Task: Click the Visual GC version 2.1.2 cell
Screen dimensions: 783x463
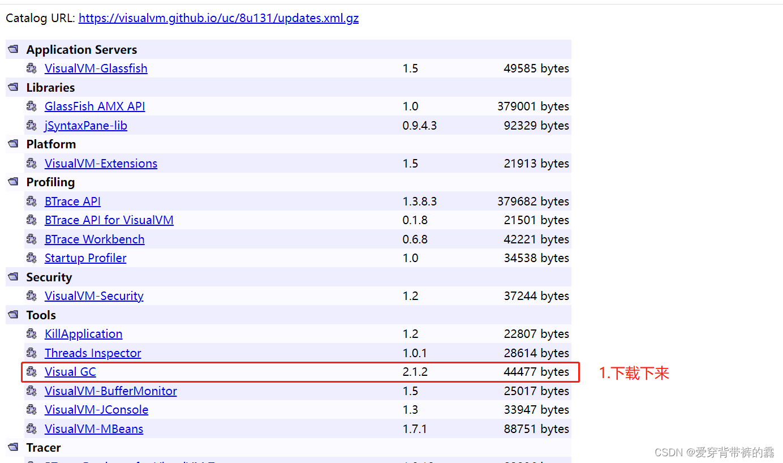Action: coord(415,372)
